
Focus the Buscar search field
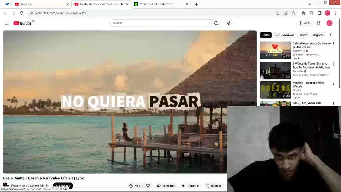[161, 23]
